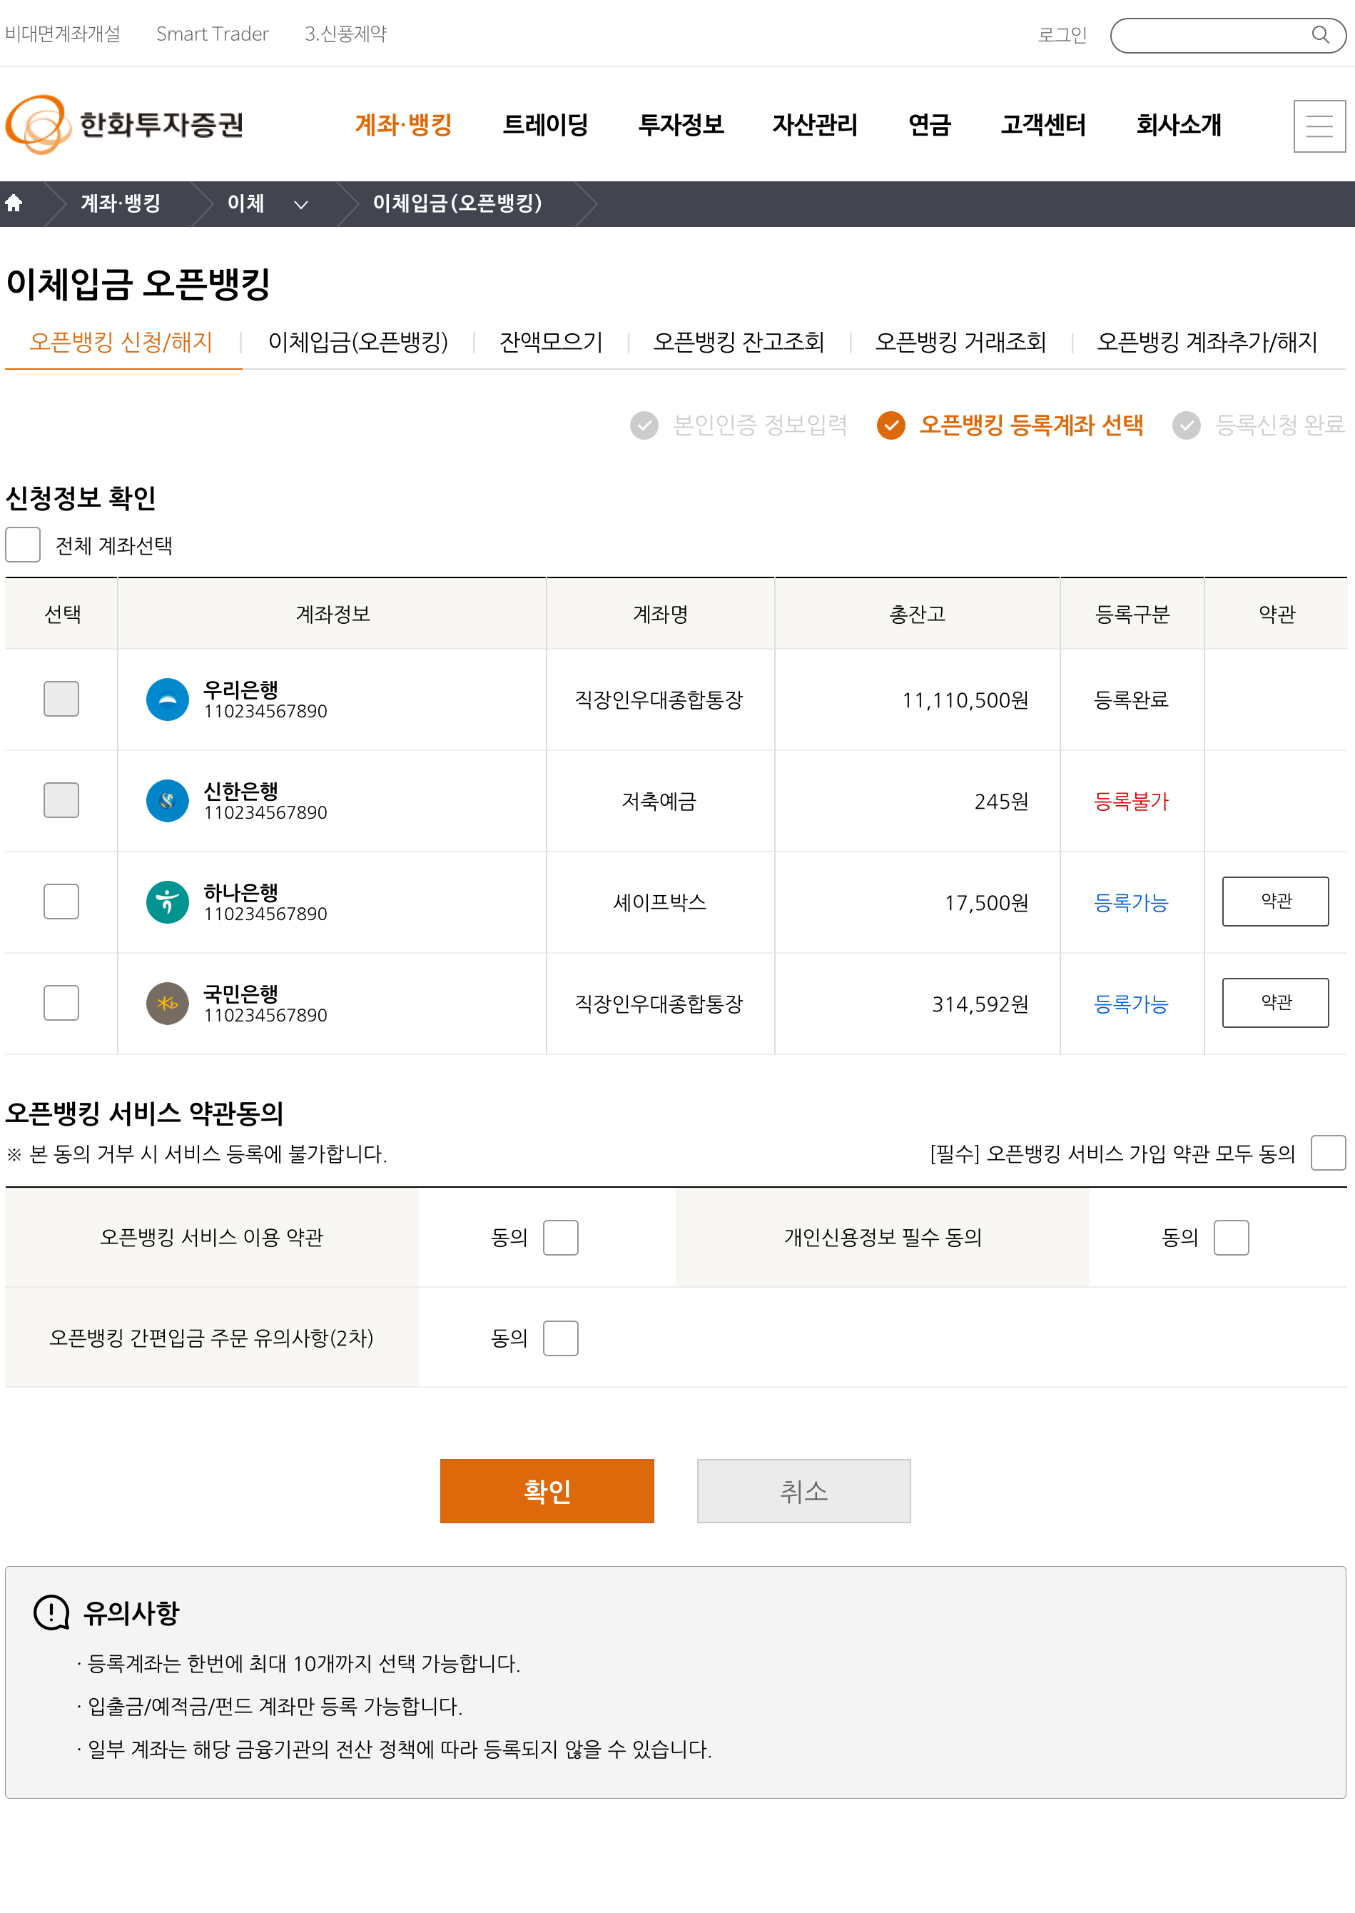Click the gray 취소 button
Screen dimensions: 1355x1913
[804, 1492]
